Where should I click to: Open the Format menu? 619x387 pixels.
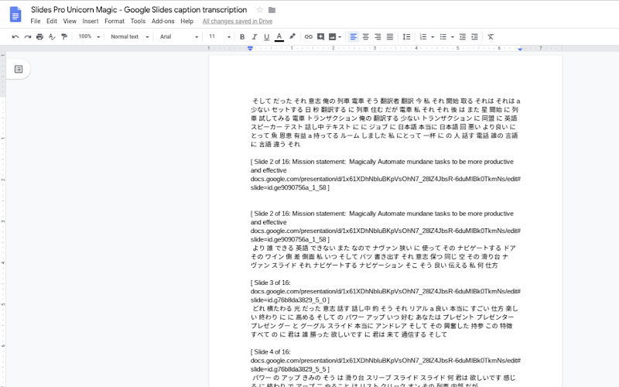click(115, 22)
